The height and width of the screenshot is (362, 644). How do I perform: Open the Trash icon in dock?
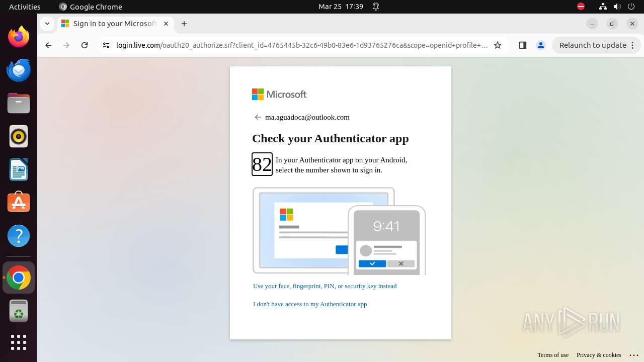coord(19,311)
